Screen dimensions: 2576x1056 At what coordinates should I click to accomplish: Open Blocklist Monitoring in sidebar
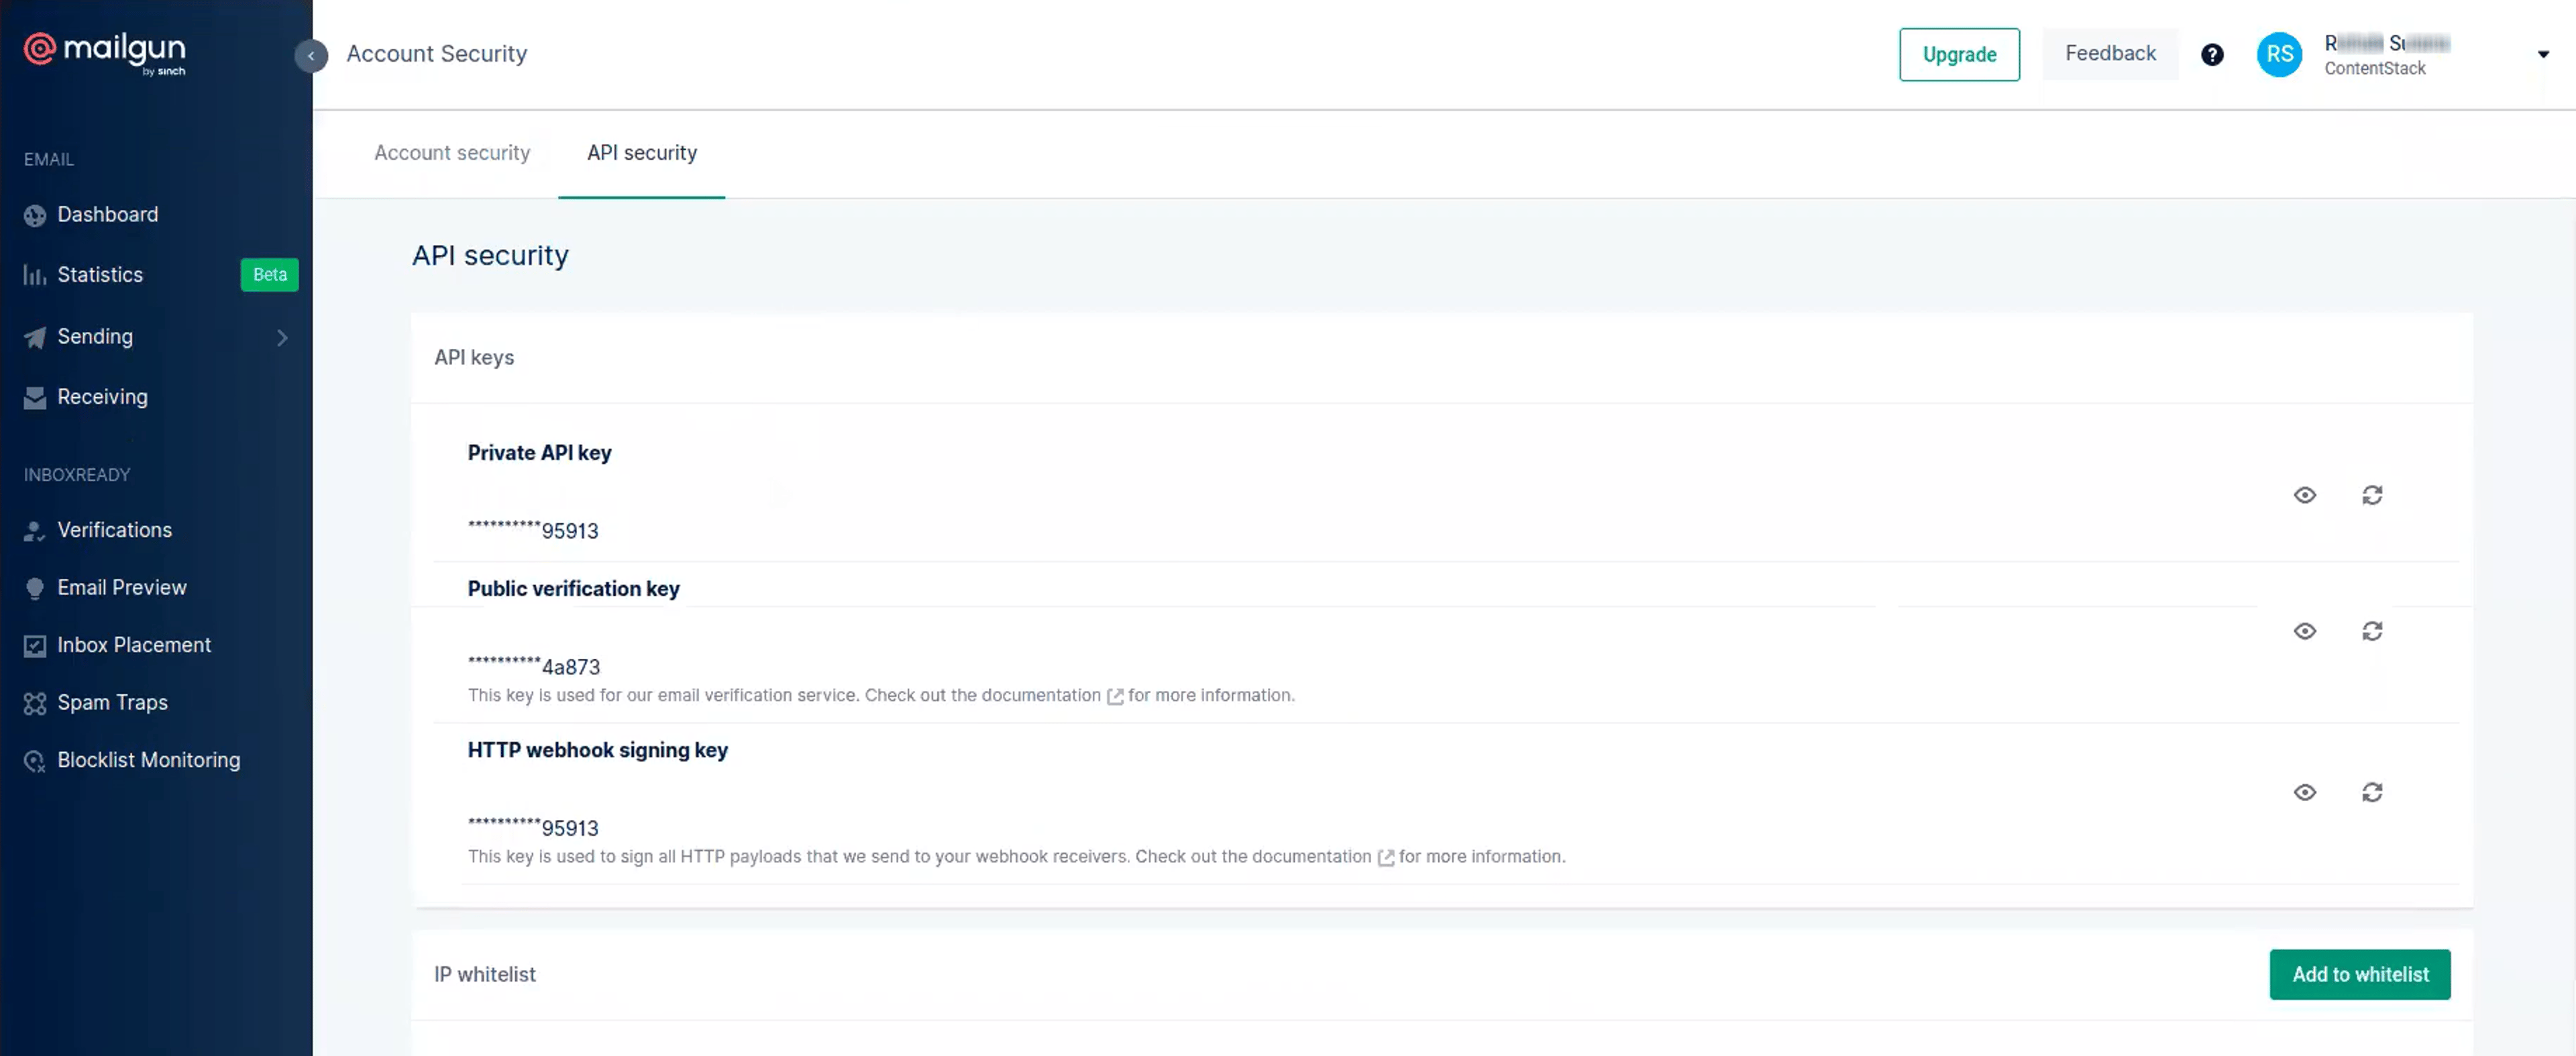click(148, 760)
